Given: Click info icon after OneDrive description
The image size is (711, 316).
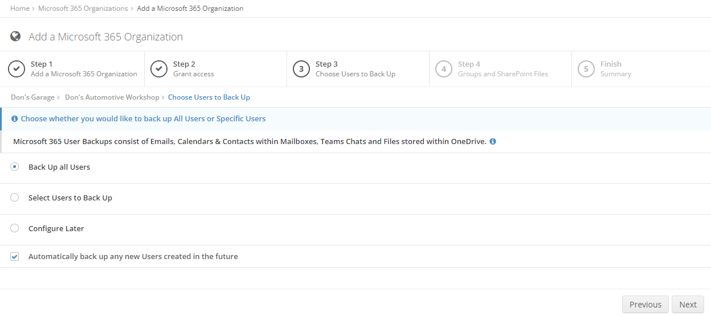Looking at the screenshot, I should (493, 141).
